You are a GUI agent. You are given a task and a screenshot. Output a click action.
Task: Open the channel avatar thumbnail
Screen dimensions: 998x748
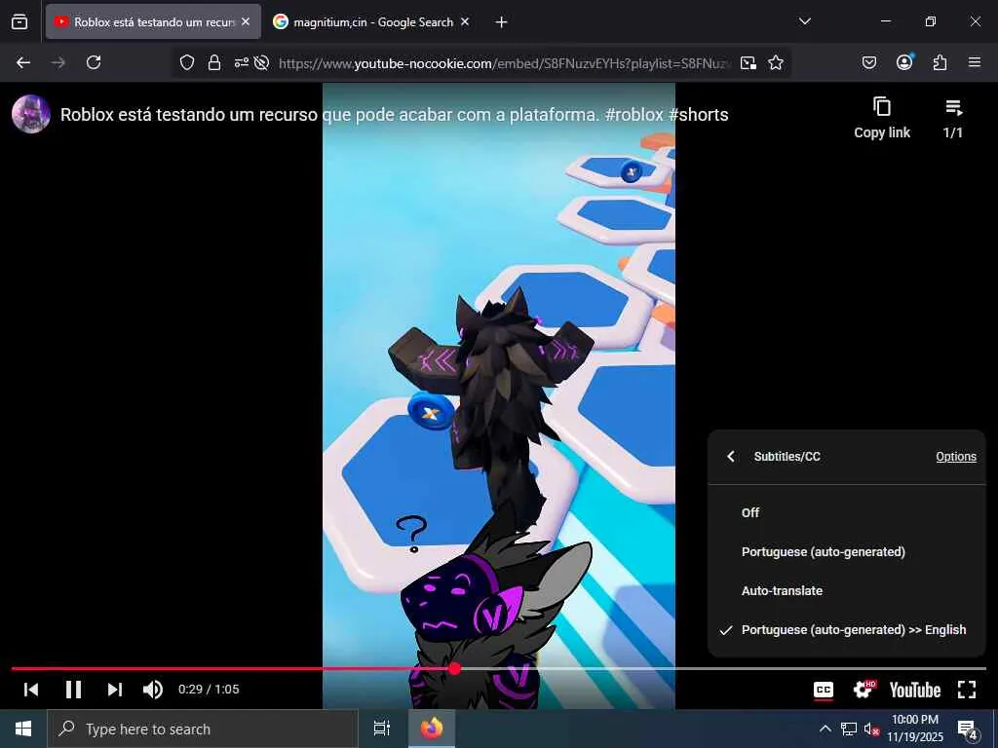pos(31,114)
